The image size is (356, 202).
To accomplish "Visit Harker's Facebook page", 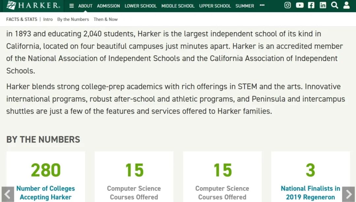I will point(311,5).
